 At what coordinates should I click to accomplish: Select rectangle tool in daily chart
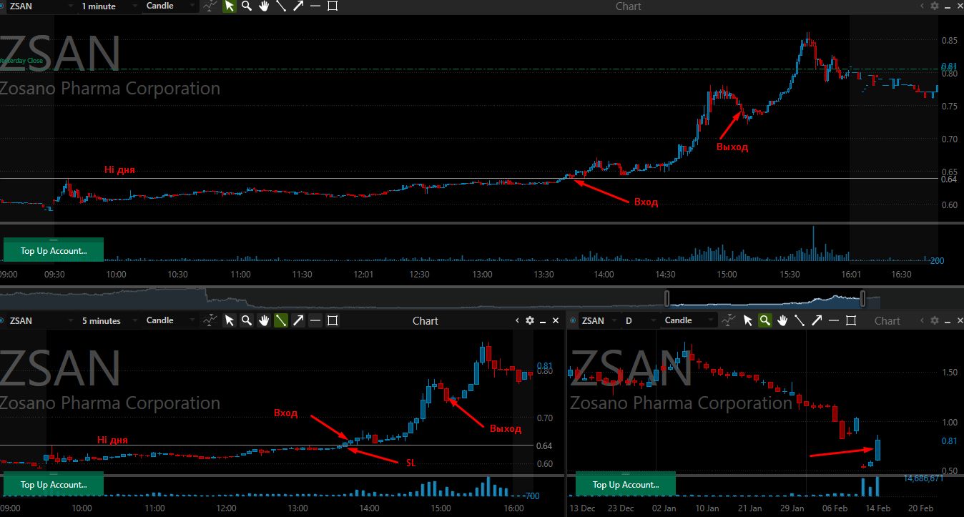click(x=851, y=320)
